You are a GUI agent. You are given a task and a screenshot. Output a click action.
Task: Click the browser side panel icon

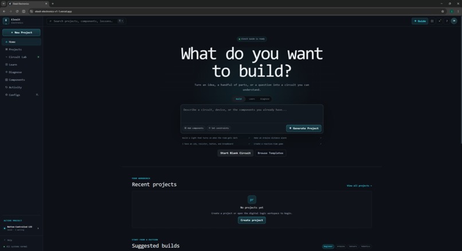(24, 11)
